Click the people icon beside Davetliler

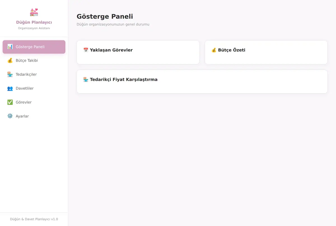pos(10,88)
